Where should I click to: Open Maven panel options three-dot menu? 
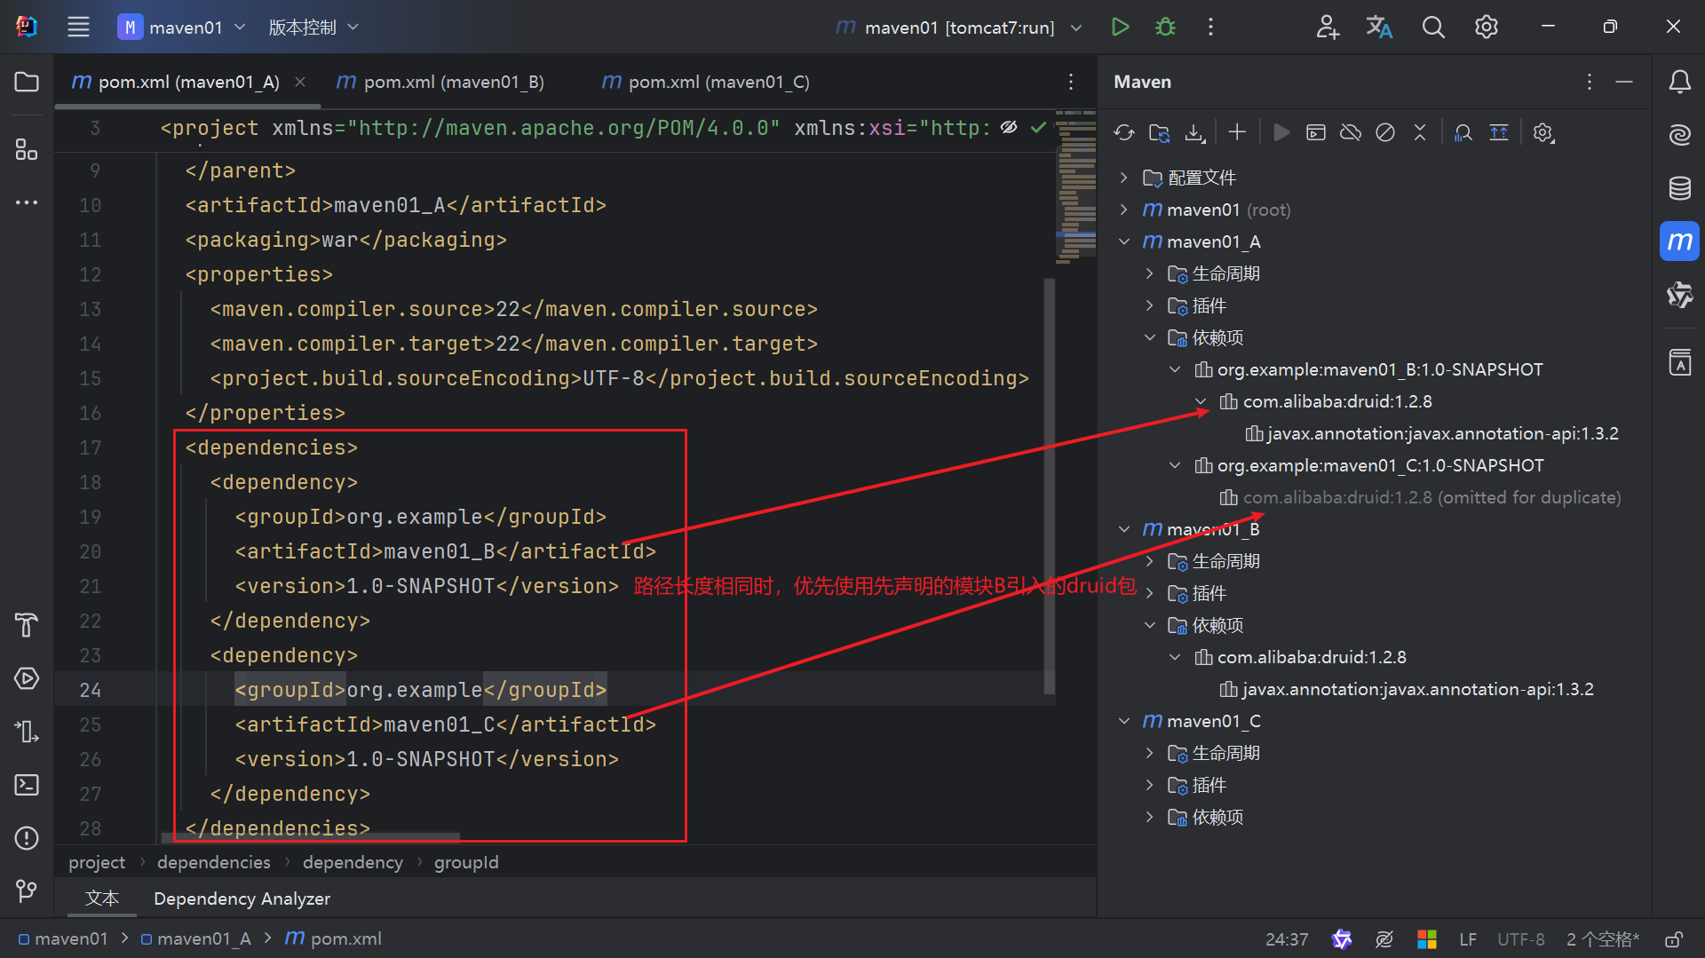tap(1589, 82)
